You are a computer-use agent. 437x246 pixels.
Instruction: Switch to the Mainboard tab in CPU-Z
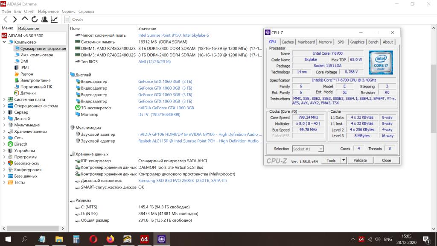coord(306,42)
